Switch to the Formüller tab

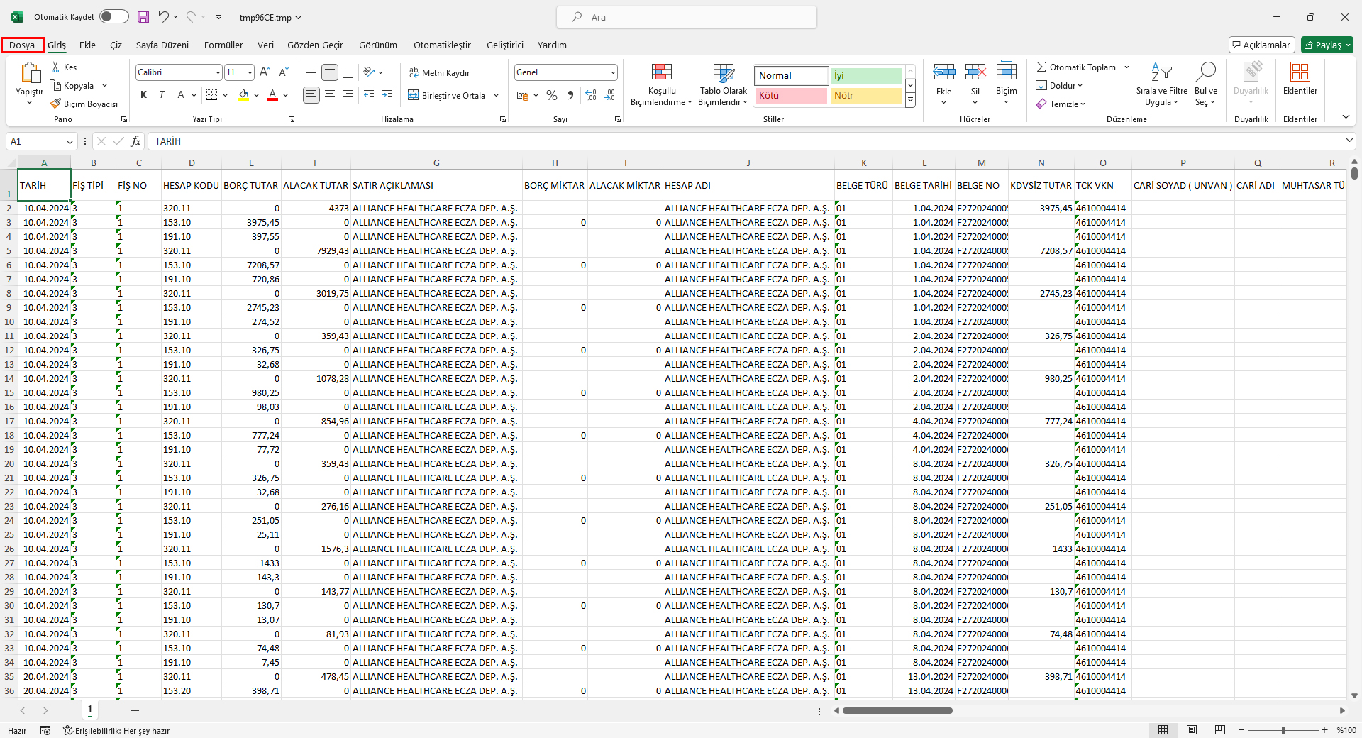pyautogui.click(x=223, y=45)
